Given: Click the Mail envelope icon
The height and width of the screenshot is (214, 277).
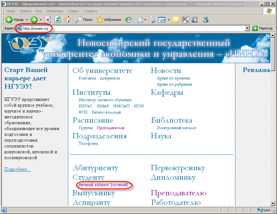Looking at the screenshot, I should 140,20.
